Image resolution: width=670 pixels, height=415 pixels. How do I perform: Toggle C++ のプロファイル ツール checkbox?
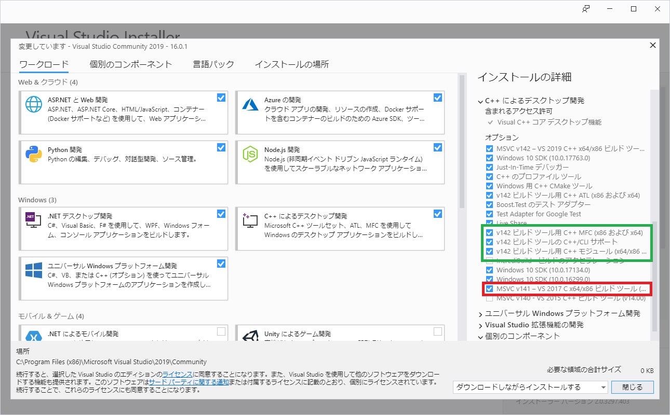[x=489, y=176]
